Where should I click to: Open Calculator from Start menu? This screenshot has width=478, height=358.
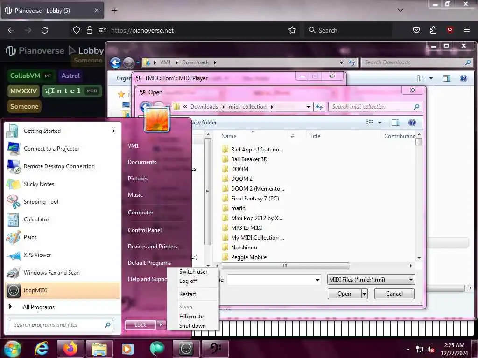(x=63, y=220)
